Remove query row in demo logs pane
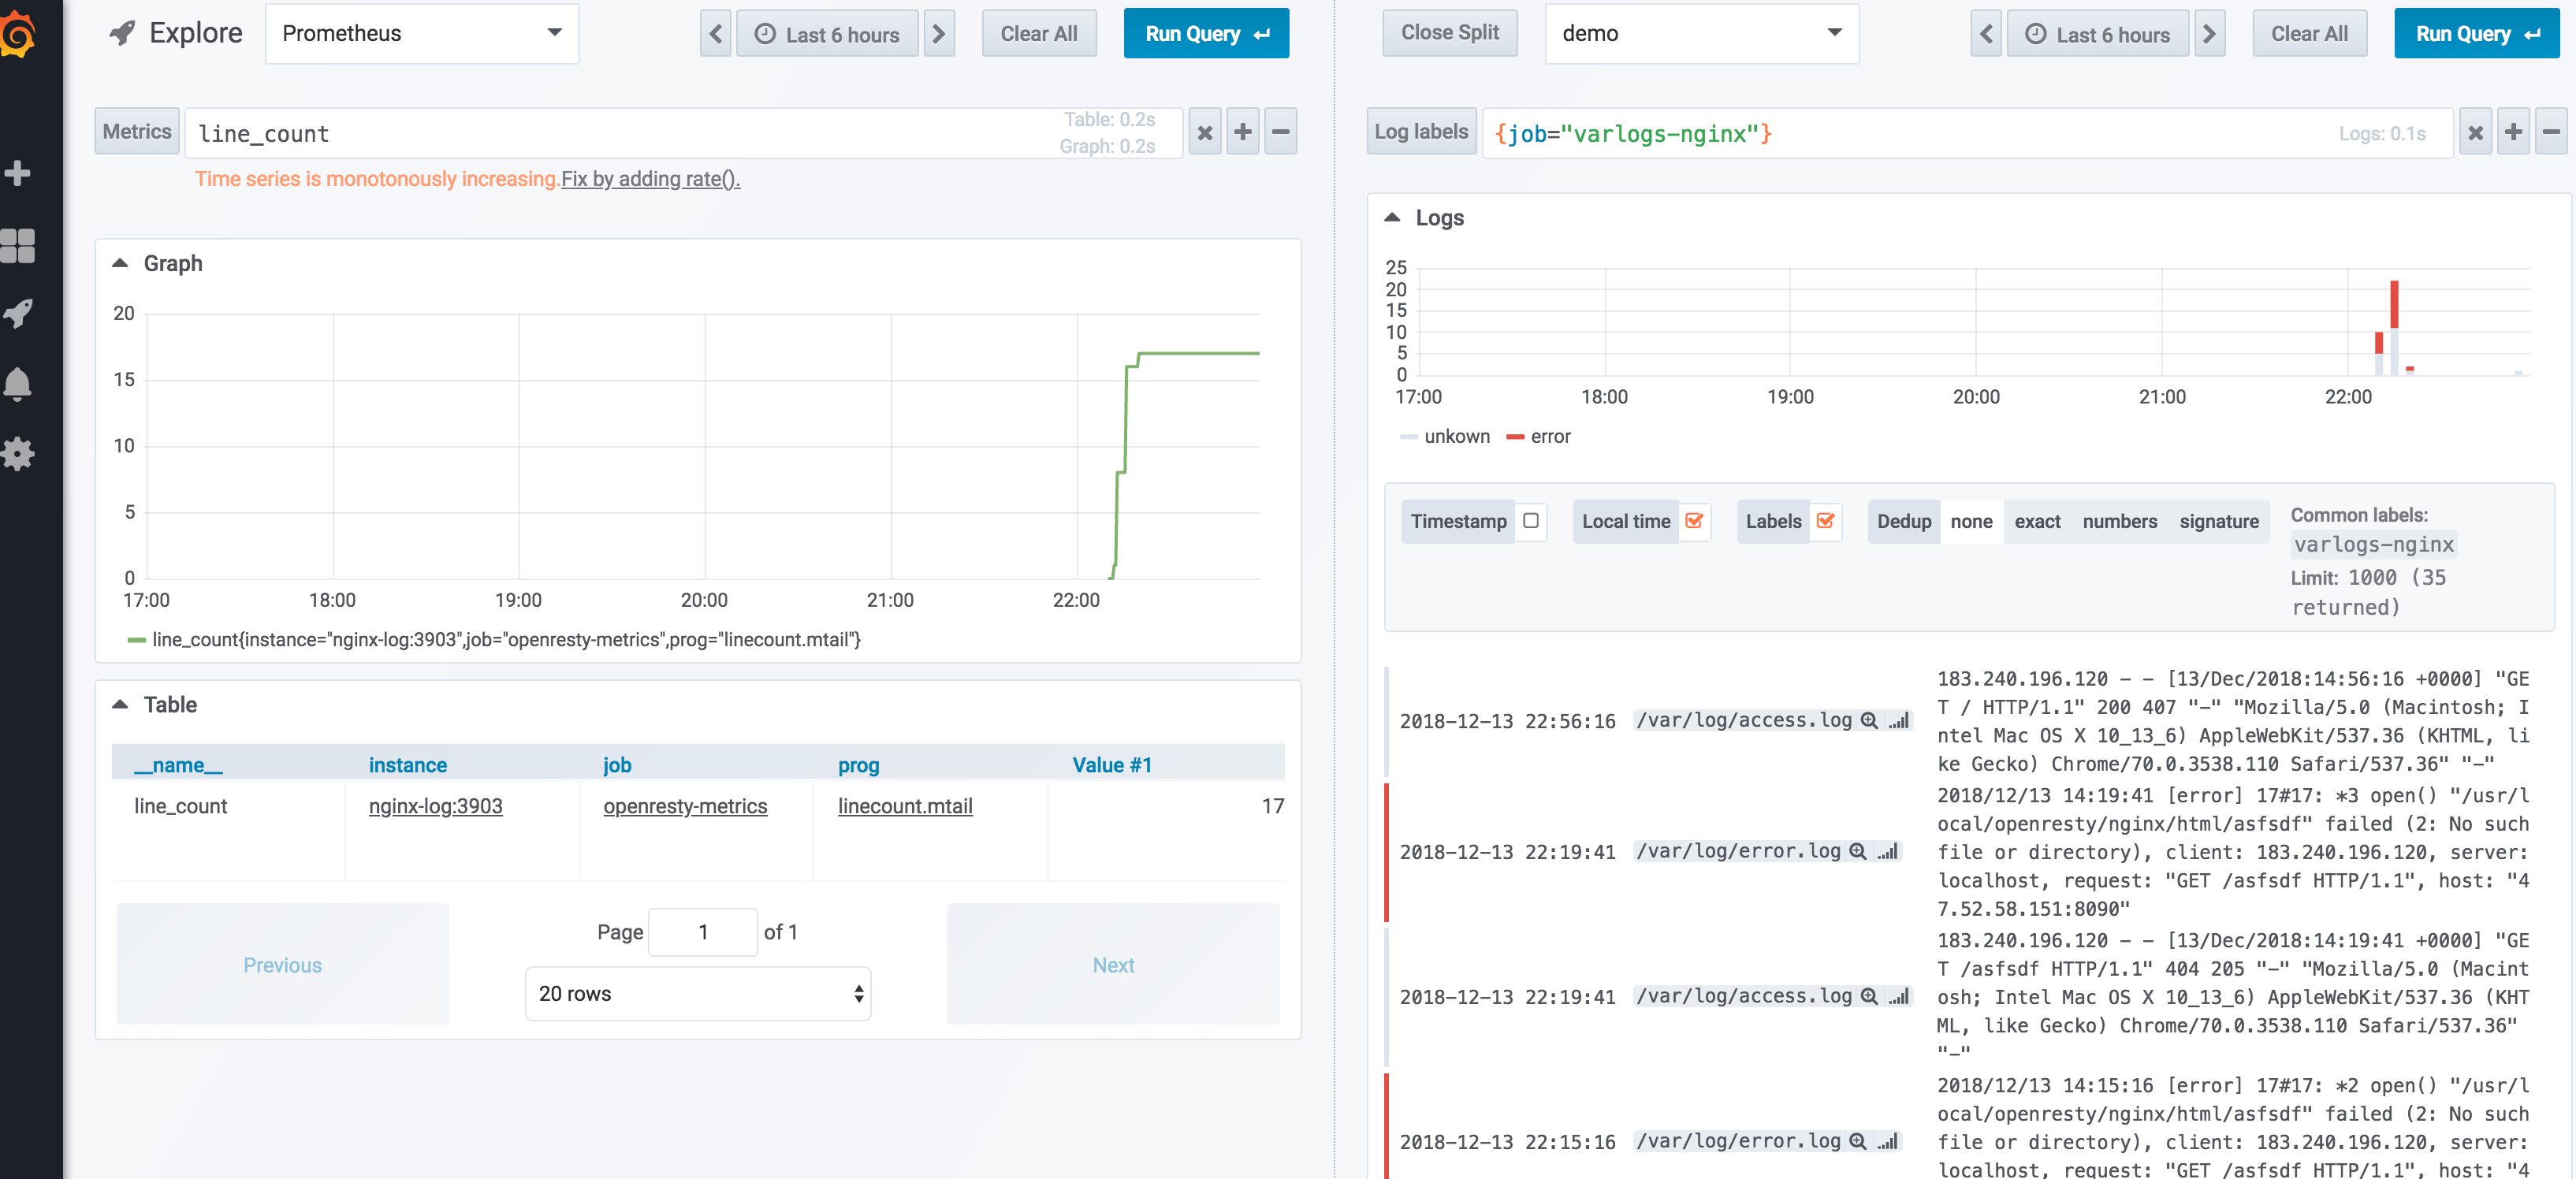Screen dimensions: 2576x1179 (2552, 132)
